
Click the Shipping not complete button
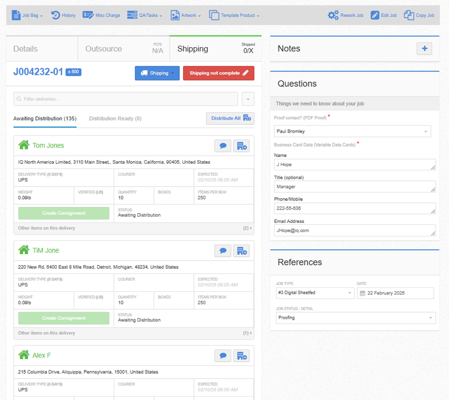point(218,73)
